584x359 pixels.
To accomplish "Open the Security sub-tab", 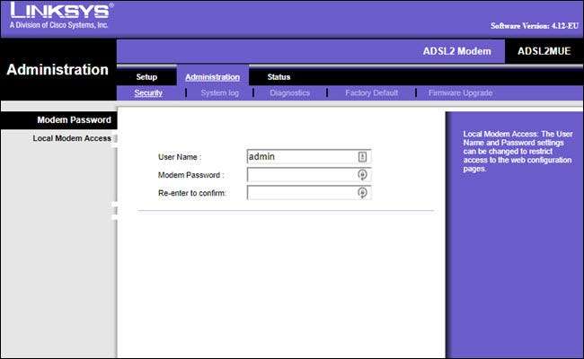I will 148,93.
